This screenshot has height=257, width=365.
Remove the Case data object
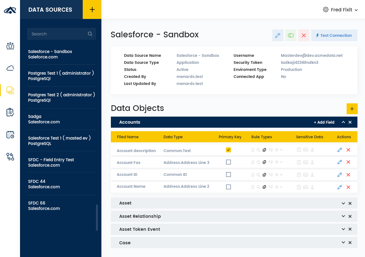pos(350,243)
